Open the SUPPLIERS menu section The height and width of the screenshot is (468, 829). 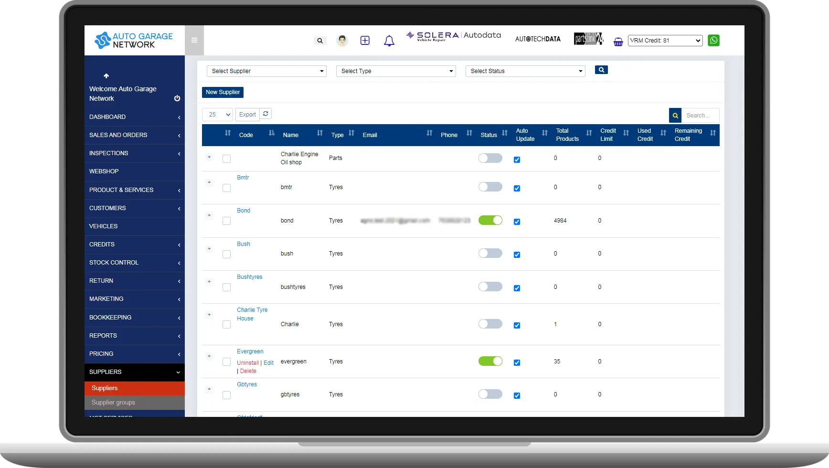pos(134,372)
